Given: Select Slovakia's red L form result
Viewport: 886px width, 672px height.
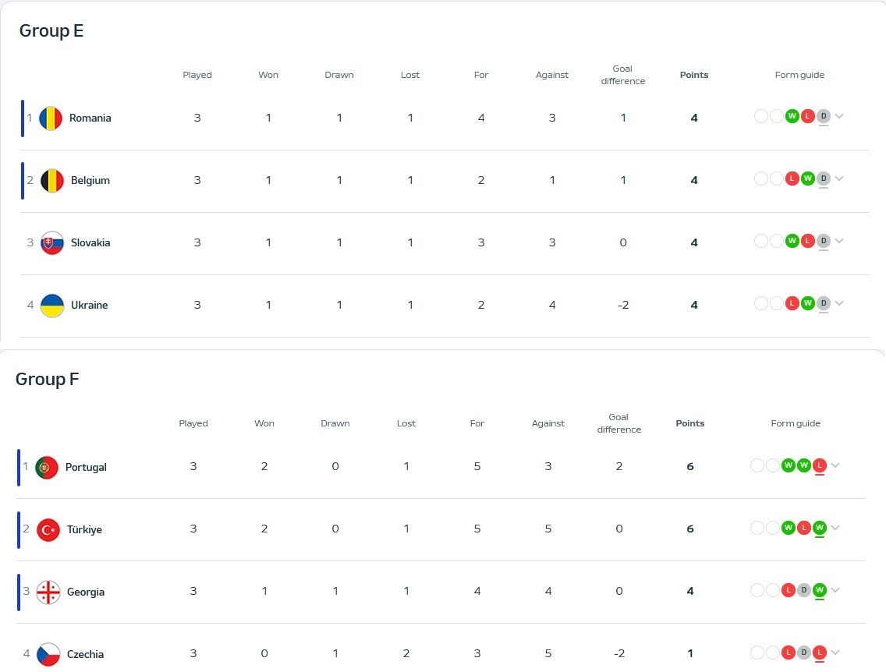Looking at the screenshot, I should coord(808,242).
